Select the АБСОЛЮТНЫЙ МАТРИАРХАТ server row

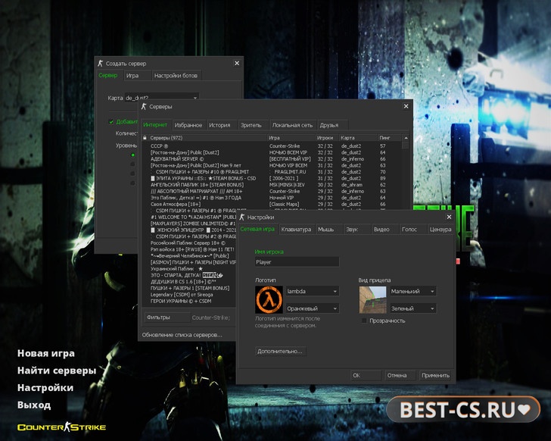click(271, 191)
